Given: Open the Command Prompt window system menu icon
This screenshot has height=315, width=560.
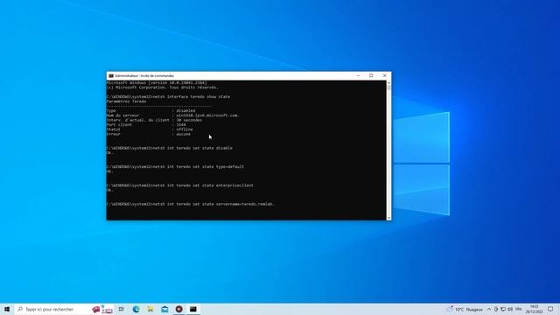Looking at the screenshot, I should pyautogui.click(x=111, y=76).
